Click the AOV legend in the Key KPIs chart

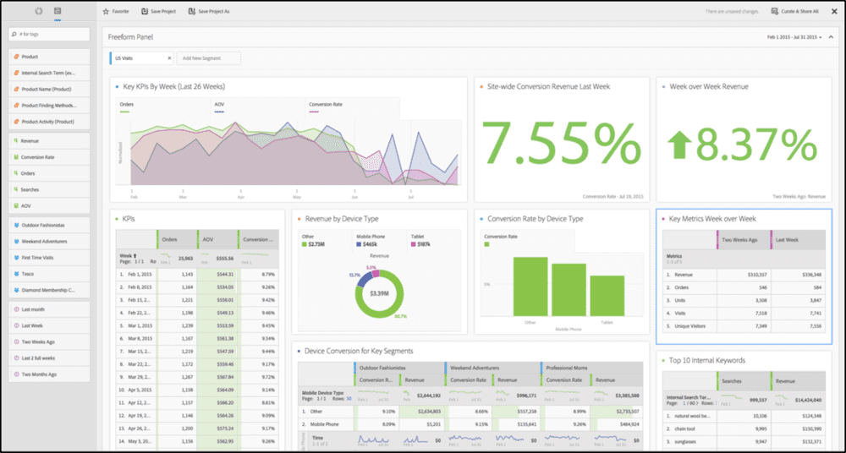(219, 107)
